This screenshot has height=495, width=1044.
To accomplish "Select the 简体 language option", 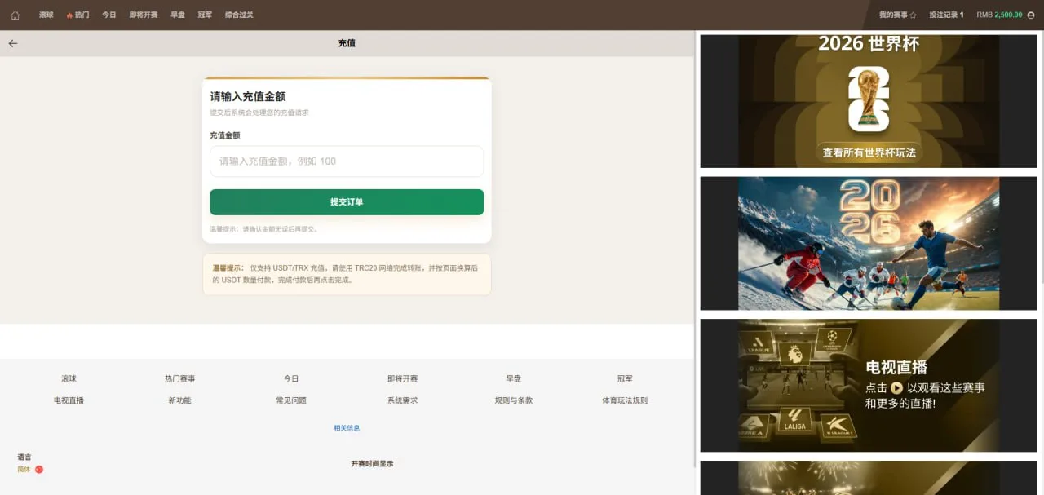I will [24, 469].
